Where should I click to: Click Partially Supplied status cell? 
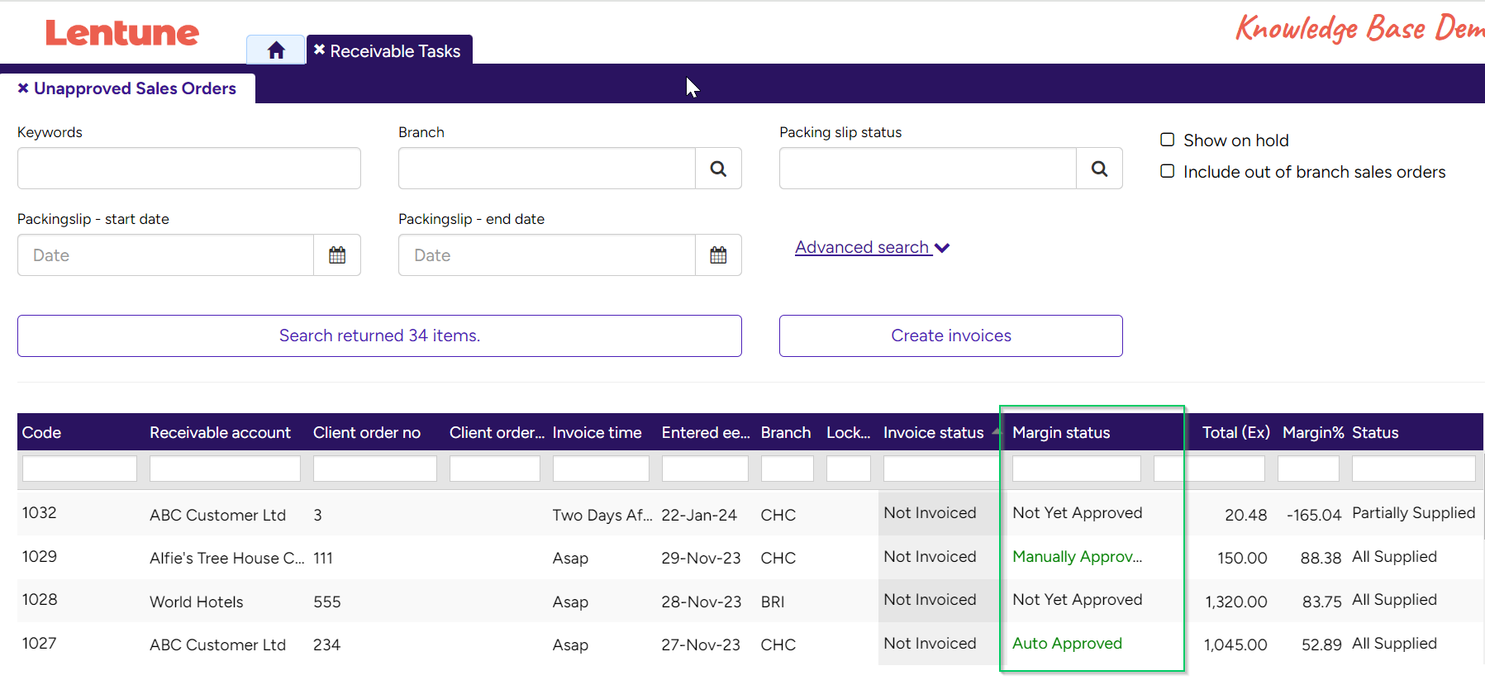pos(1414,513)
